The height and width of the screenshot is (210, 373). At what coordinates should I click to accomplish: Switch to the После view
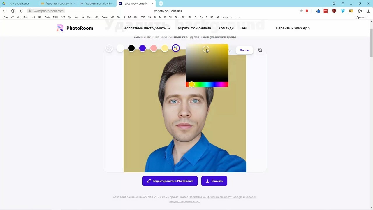244,50
